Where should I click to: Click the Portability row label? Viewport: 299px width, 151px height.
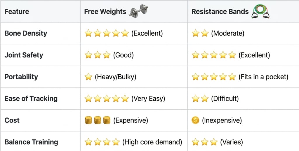click(x=21, y=77)
